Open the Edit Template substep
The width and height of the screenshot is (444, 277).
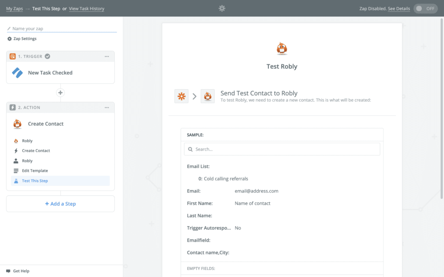coord(60,171)
